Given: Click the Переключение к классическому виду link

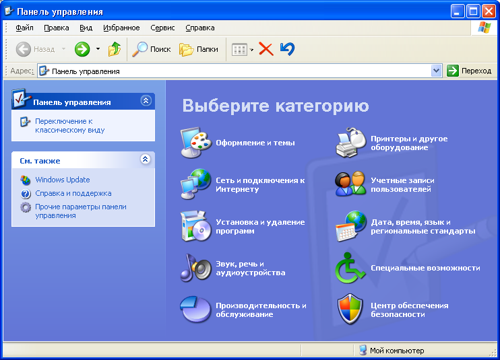Looking at the screenshot, I should click(x=69, y=125).
